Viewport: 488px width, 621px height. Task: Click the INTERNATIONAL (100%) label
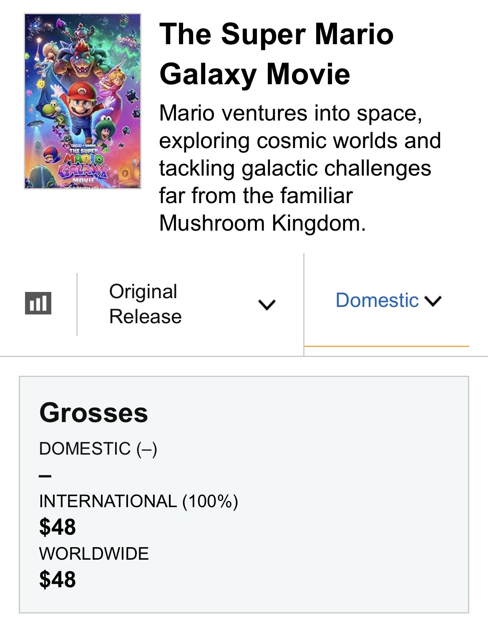(x=138, y=501)
